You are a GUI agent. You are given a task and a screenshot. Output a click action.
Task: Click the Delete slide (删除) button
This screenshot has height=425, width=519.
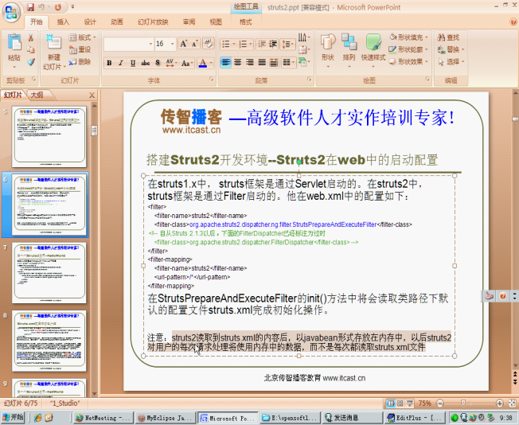click(80, 62)
